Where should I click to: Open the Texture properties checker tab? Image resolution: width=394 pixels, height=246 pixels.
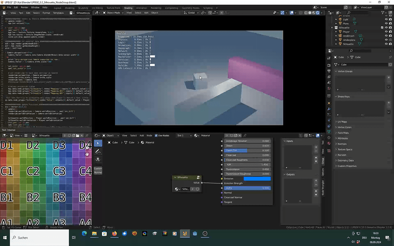(329, 151)
